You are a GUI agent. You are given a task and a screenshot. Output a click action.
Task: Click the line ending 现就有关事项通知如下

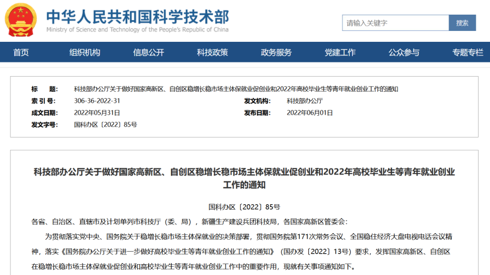tap(193, 267)
